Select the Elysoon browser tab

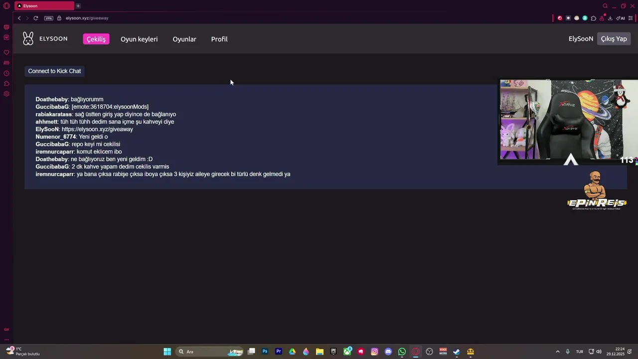click(x=45, y=6)
